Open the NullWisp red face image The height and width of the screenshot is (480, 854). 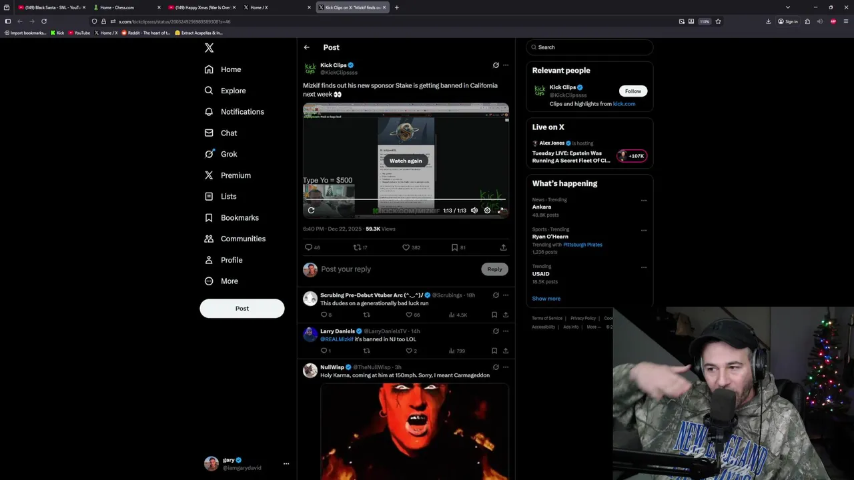(414, 431)
